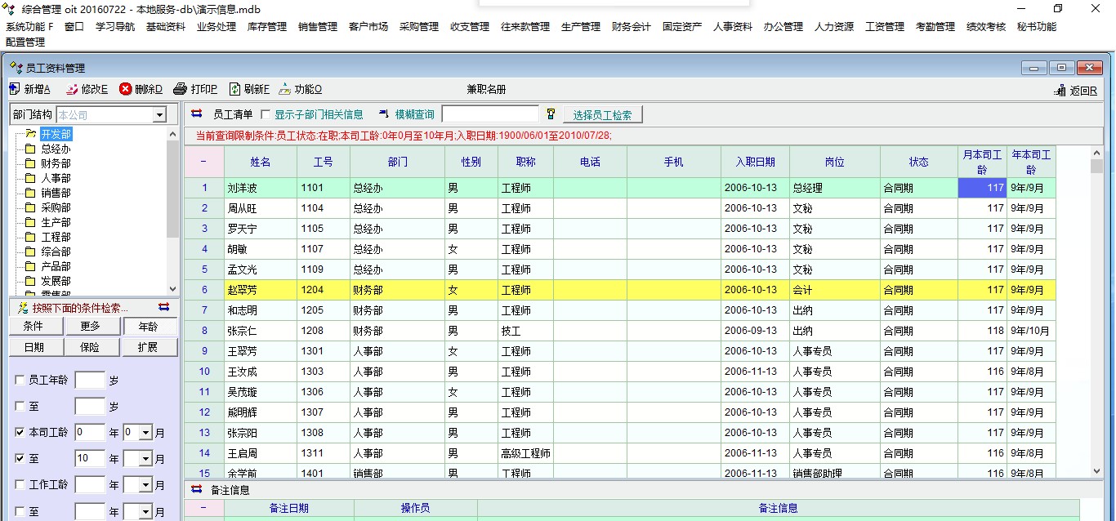Open the 功能 (Function) toolbar icon
The height and width of the screenshot is (521, 1116).
[285, 89]
